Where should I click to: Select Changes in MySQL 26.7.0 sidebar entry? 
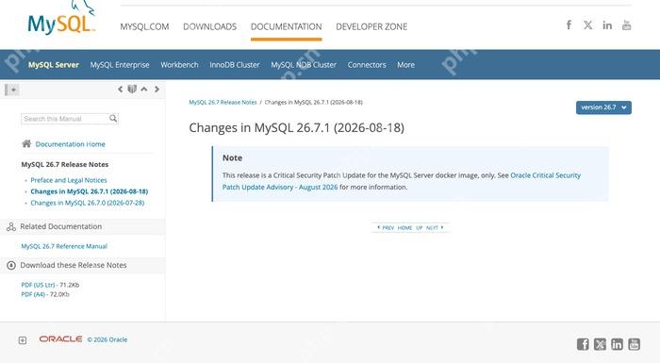point(87,203)
